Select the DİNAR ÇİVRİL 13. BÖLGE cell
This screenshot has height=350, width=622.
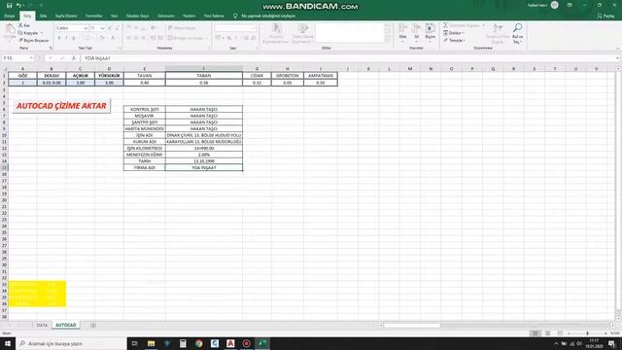click(204, 135)
